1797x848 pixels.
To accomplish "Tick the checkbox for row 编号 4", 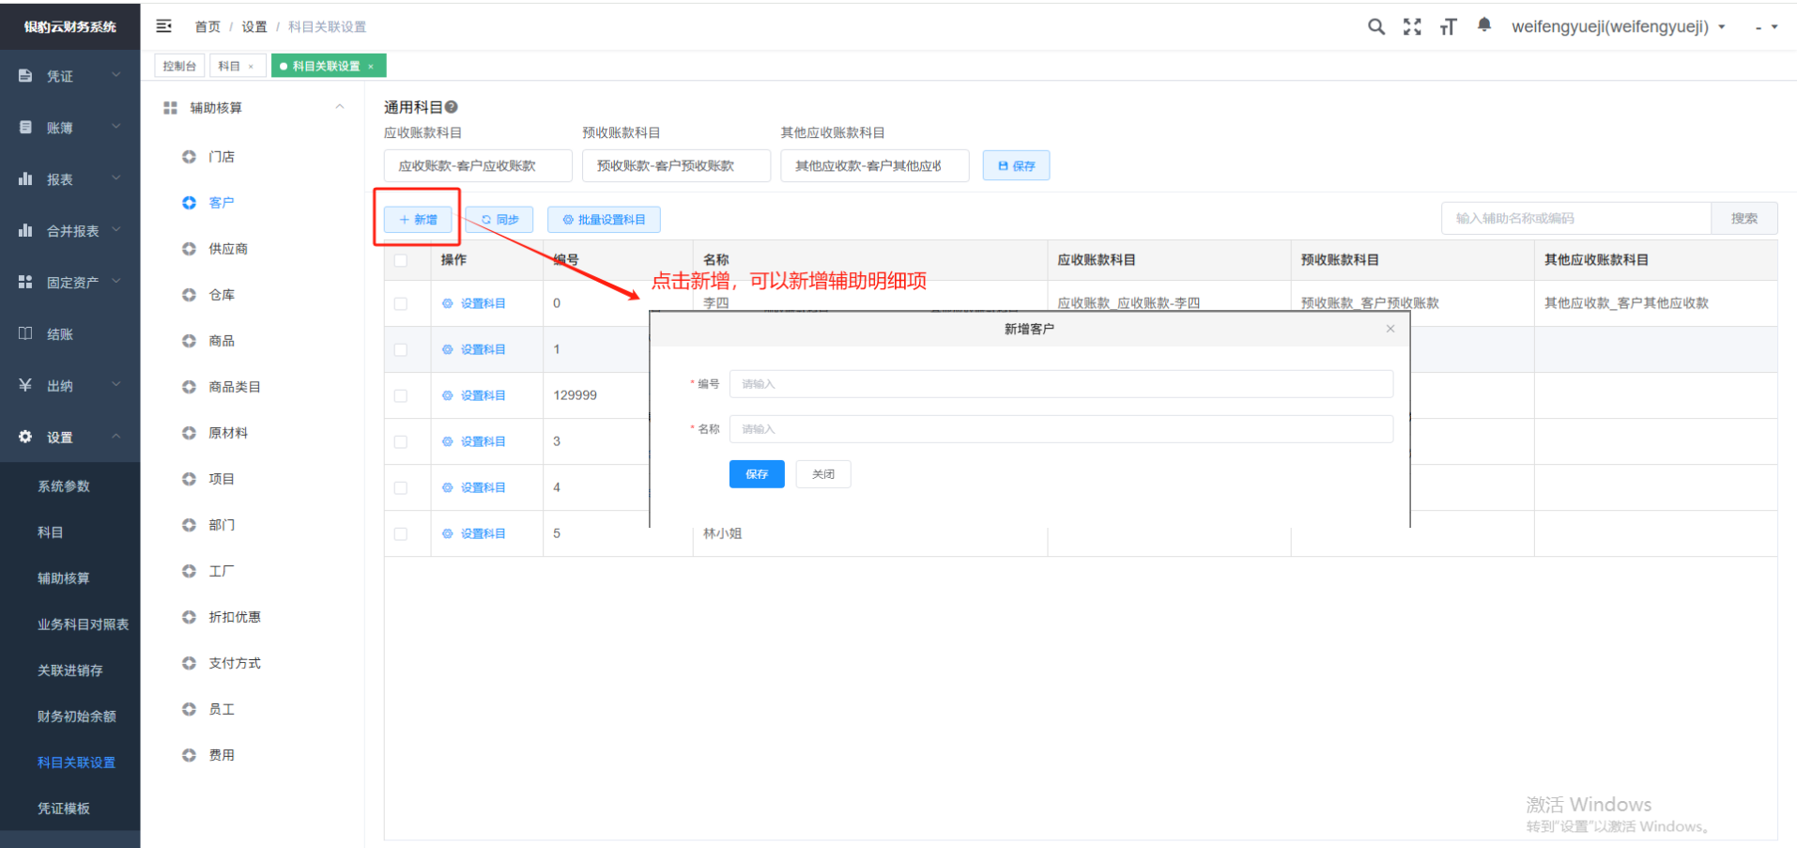I will (401, 487).
